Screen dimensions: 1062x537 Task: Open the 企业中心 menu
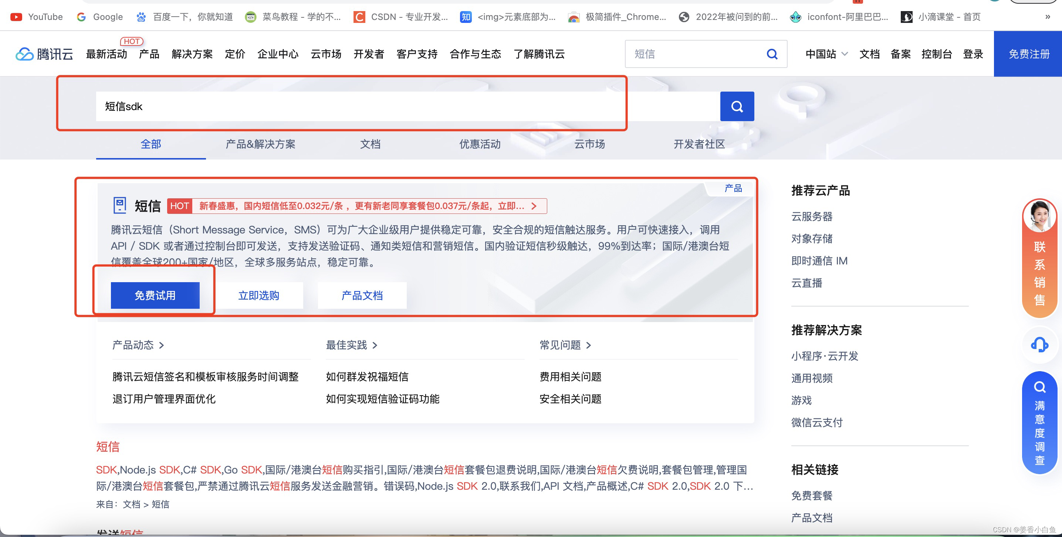pos(278,54)
